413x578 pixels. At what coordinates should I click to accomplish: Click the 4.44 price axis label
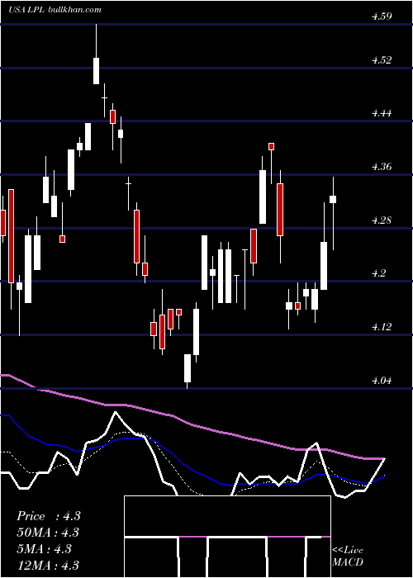coord(382,113)
